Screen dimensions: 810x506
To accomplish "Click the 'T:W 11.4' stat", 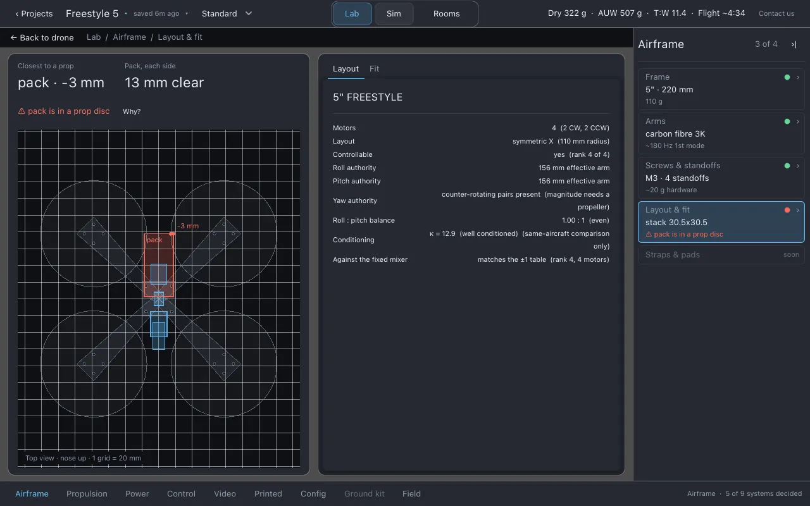I will [x=670, y=13].
